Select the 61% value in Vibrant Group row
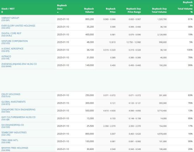The height and width of the screenshot is (152, 194). click(x=190, y=19)
